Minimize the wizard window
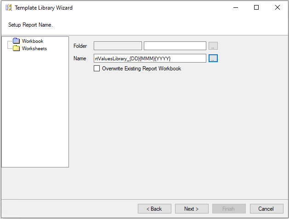The height and width of the screenshot is (219, 289). click(x=236, y=7)
